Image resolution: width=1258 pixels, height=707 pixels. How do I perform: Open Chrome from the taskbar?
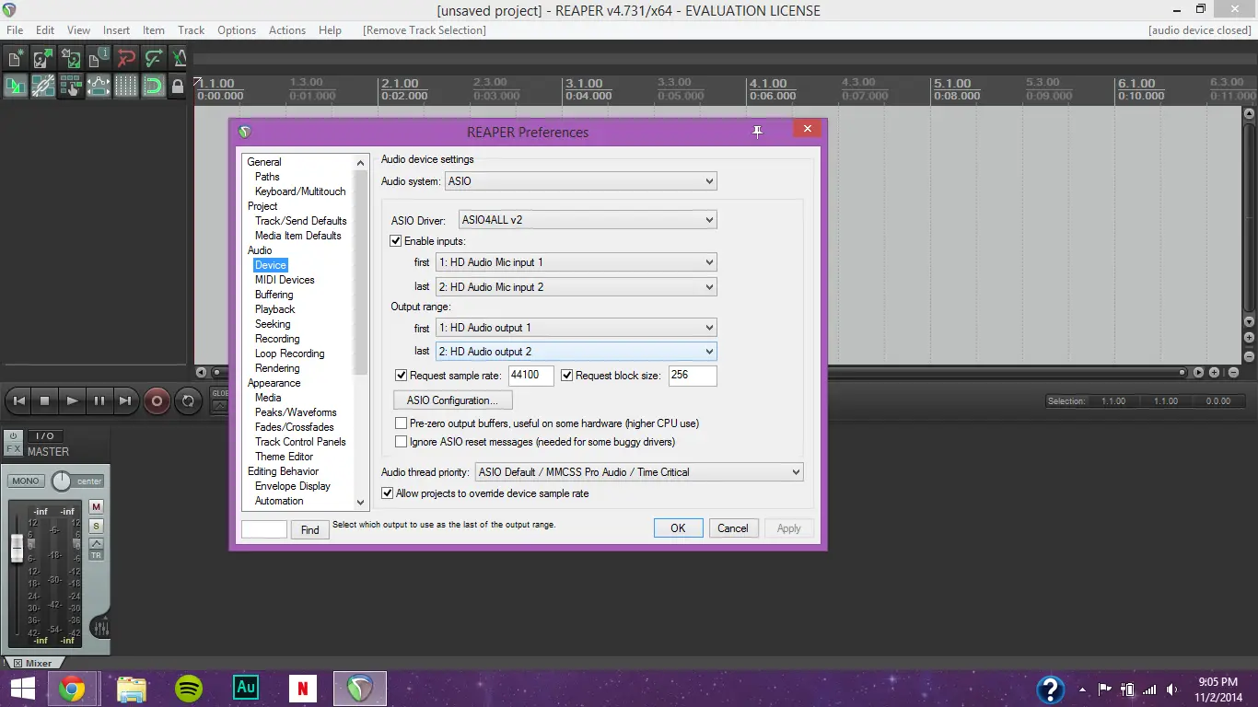pos(73,688)
